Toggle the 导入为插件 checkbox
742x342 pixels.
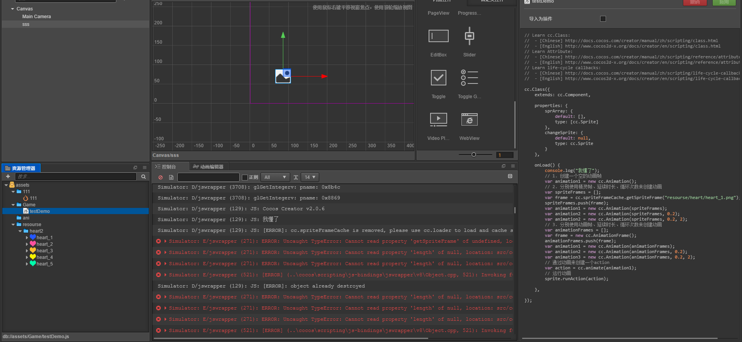coord(603,19)
